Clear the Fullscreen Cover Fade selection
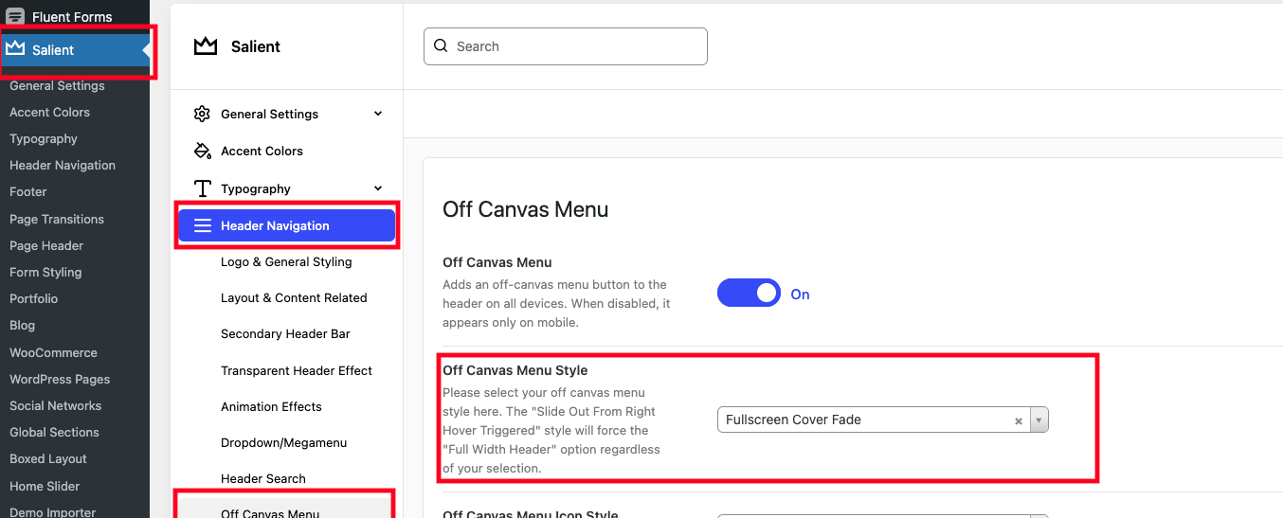This screenshot has height=518, width=1283. click(x=1019, y=420)
